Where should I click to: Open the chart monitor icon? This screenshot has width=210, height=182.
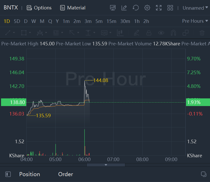113,8
